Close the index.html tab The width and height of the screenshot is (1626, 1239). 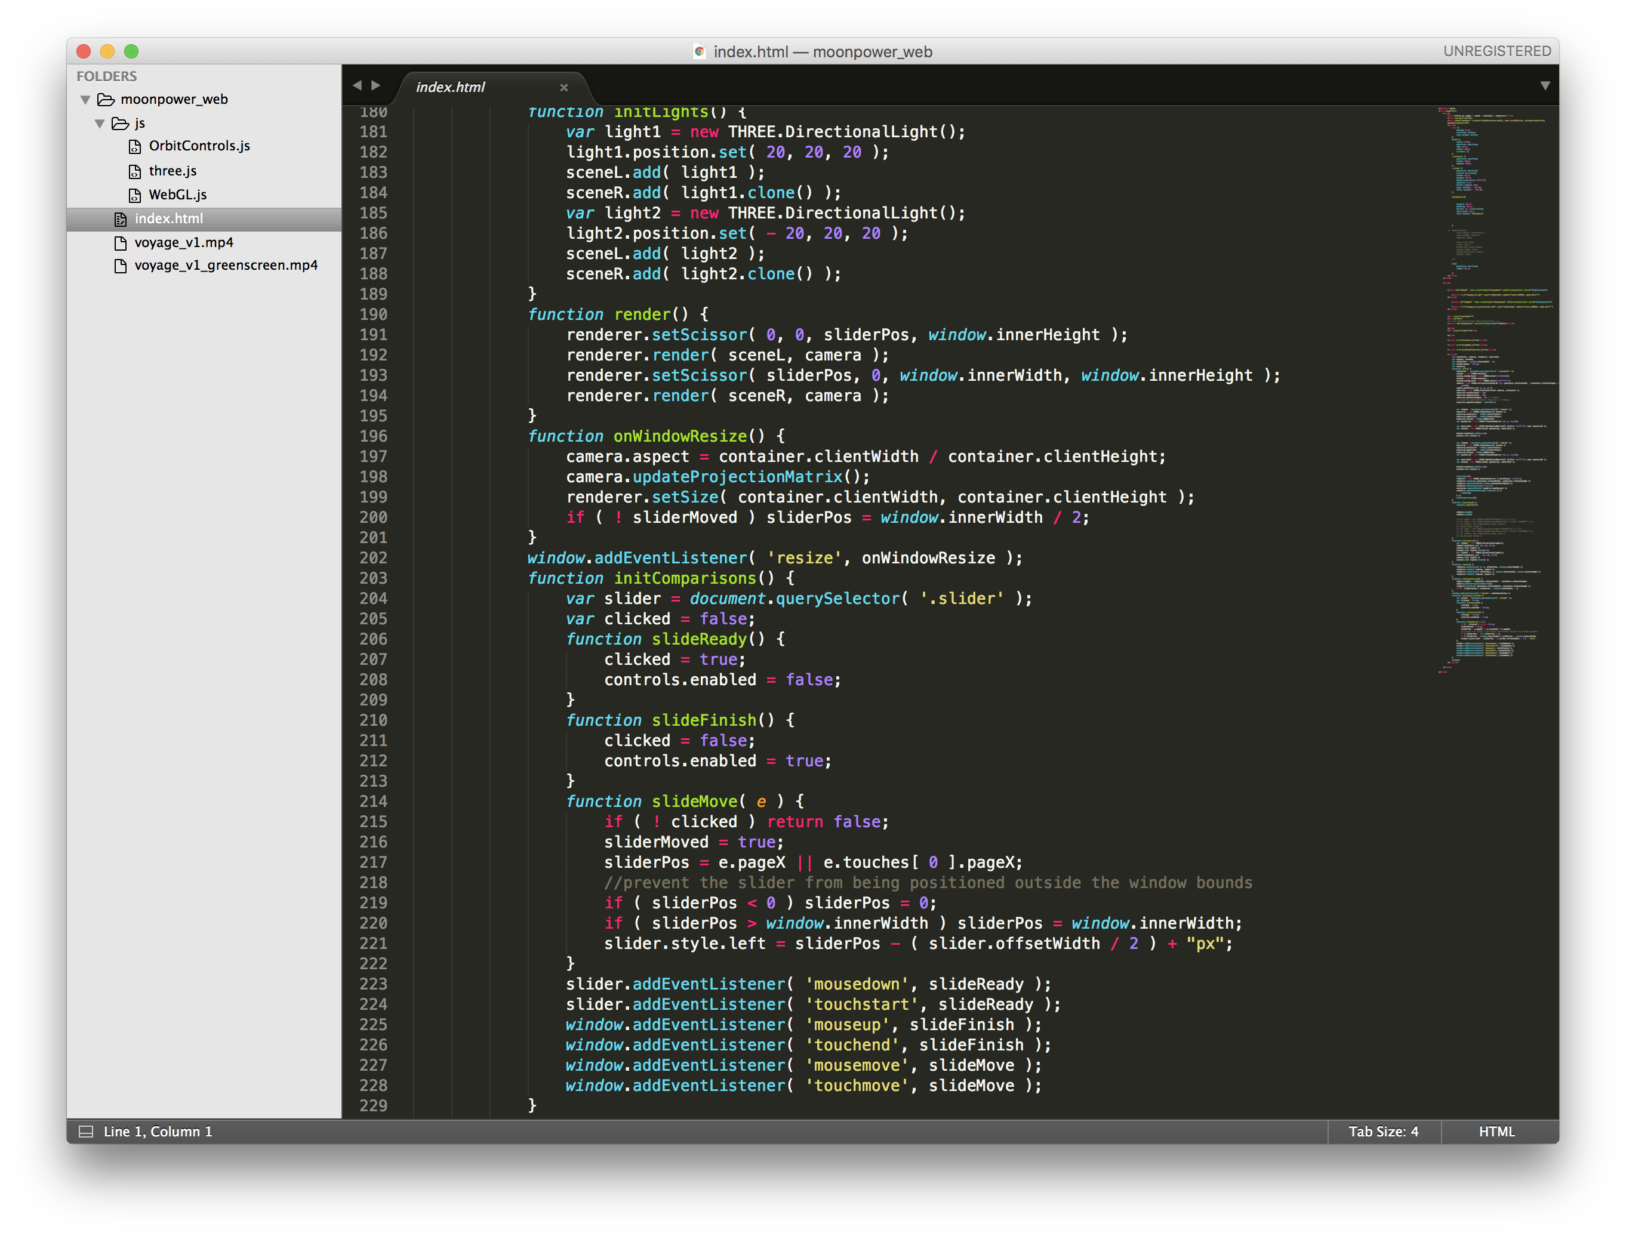(564, 88)
